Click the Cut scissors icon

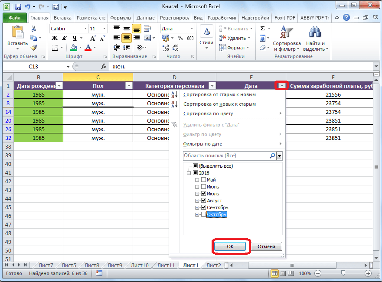tap(33, 29)
